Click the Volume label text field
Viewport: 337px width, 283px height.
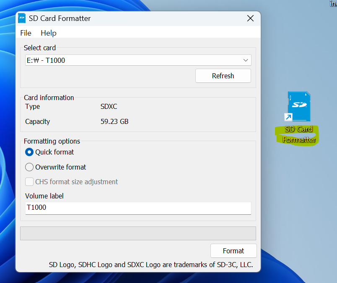point(138,208)
